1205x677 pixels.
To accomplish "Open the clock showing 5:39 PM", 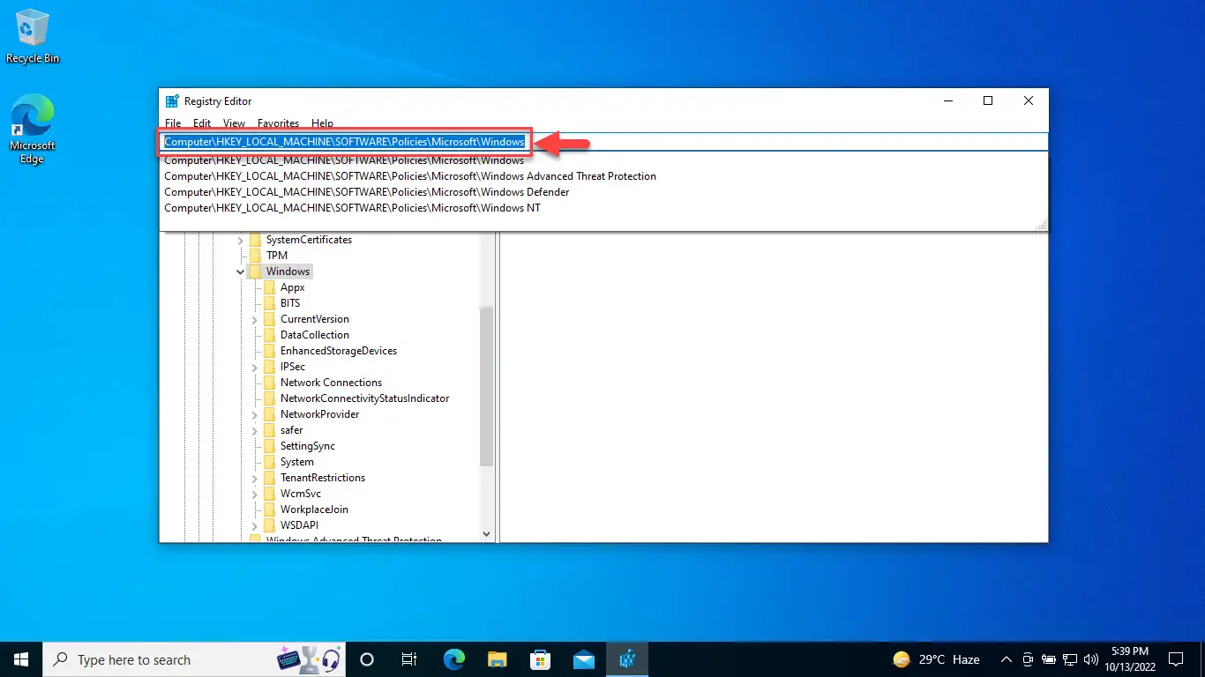I will pyautogui.click(x=1132, y=659).
